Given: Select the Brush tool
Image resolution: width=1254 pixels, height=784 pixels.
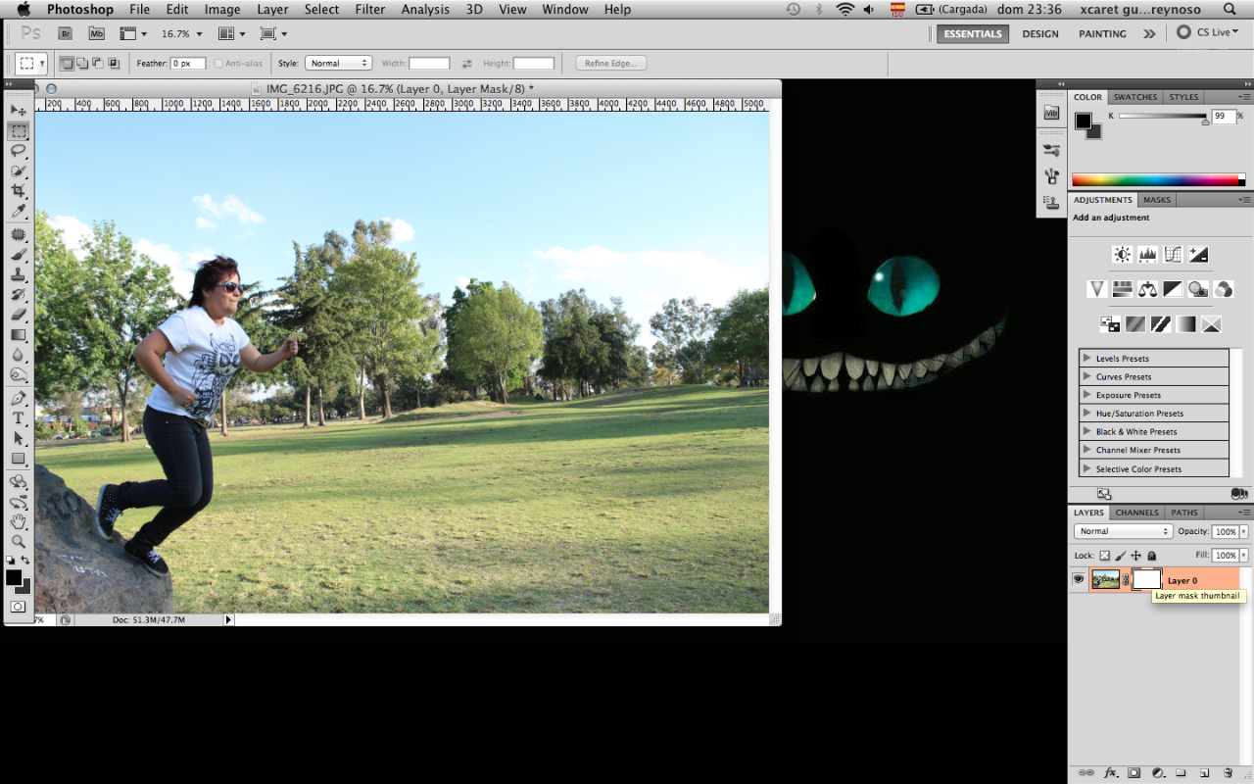Looking at the screenshot, I should 19,256.
